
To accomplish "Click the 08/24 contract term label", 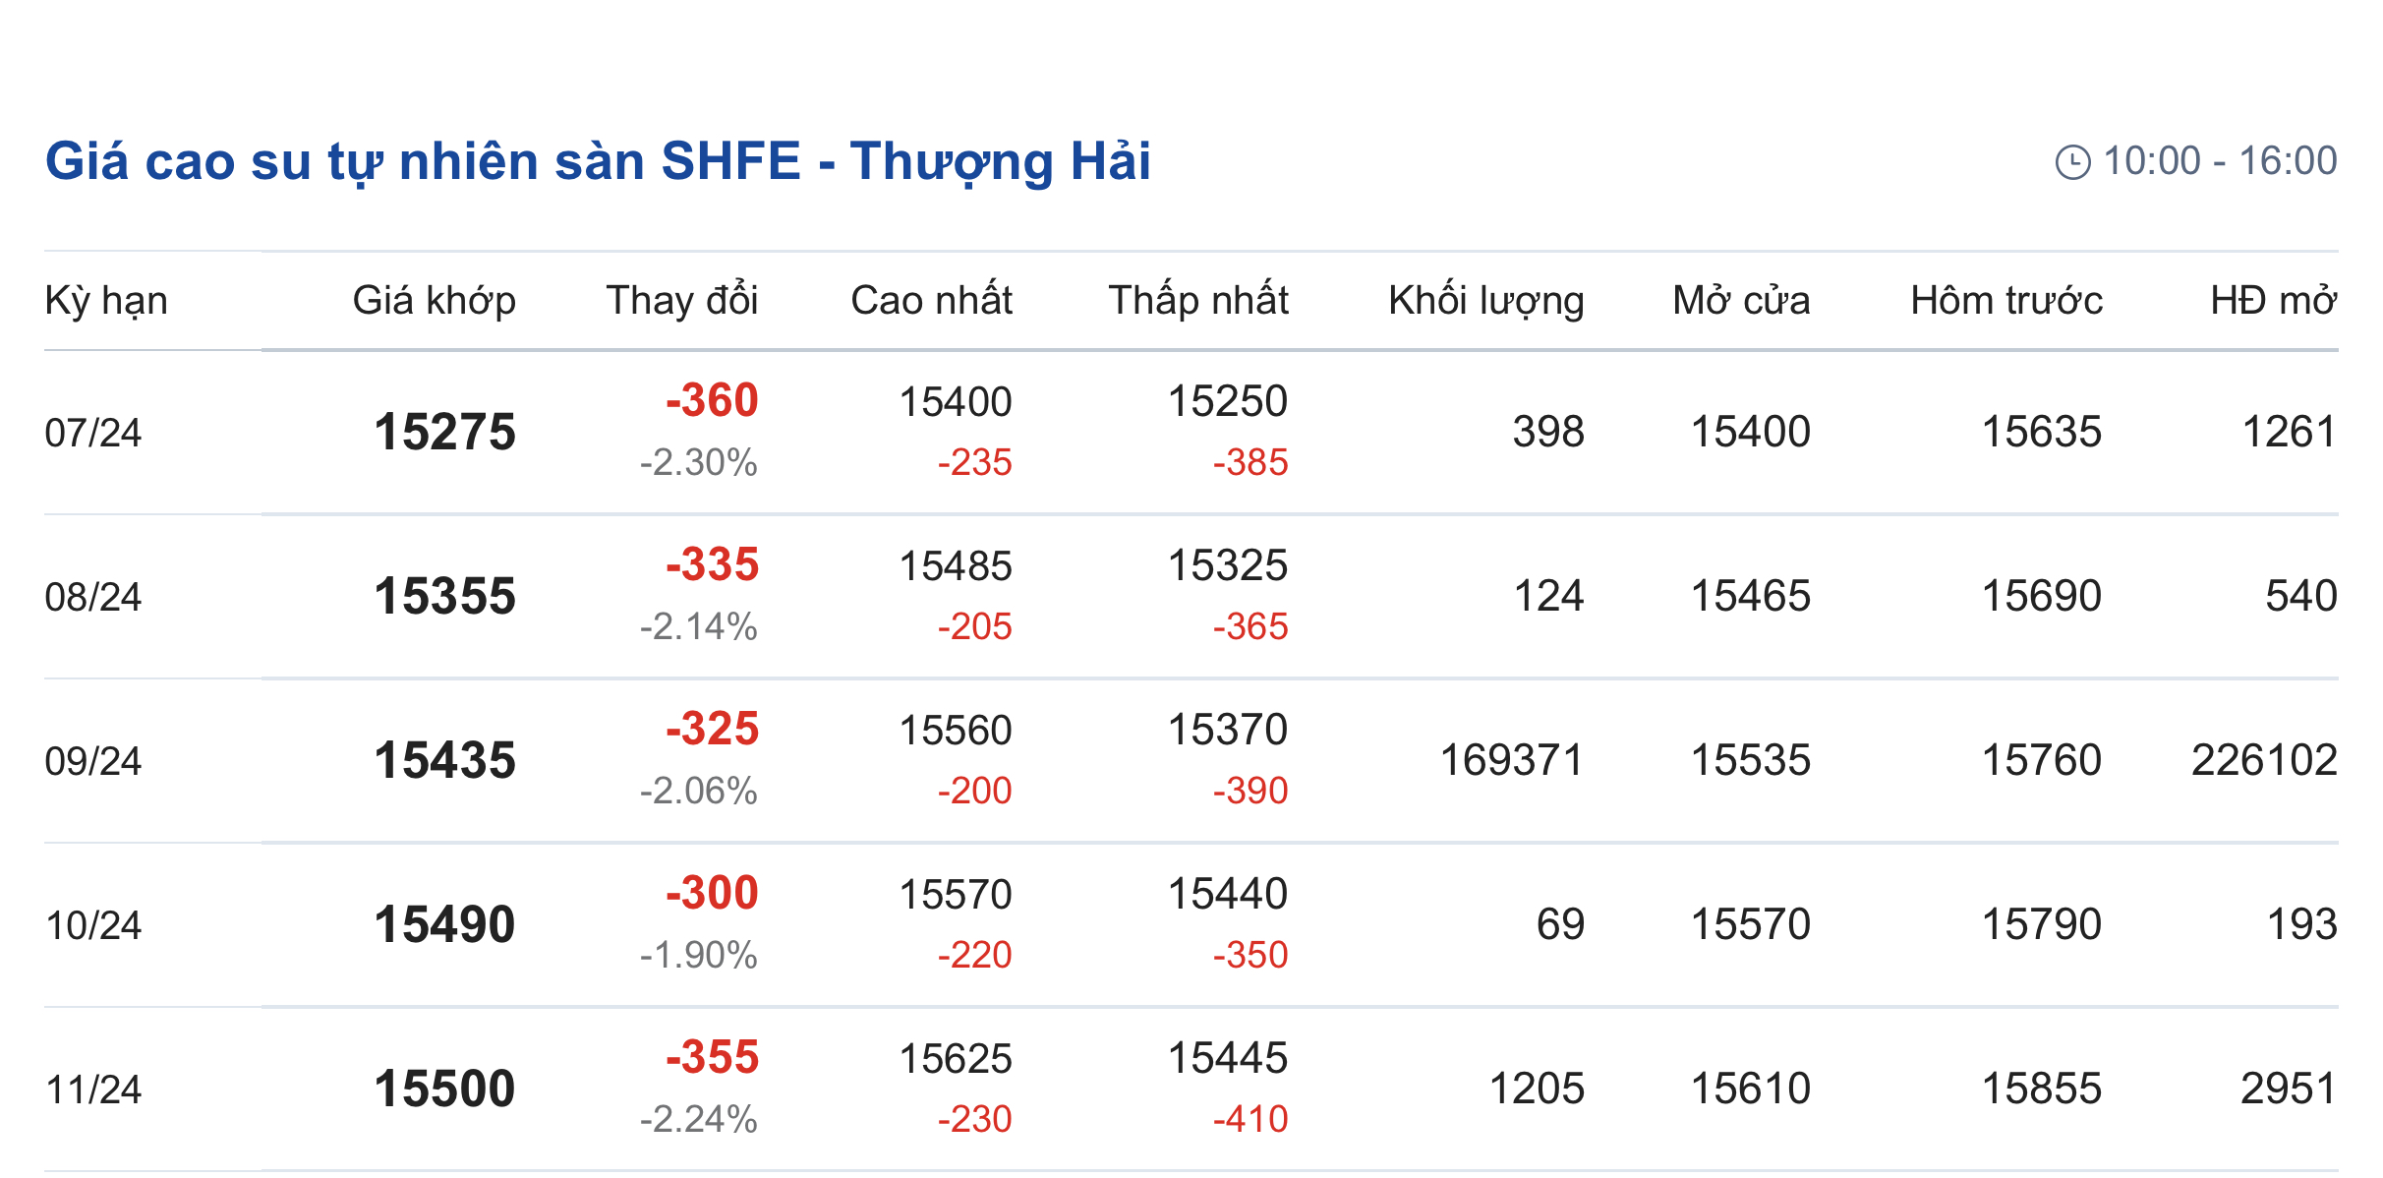I will 93,598.
